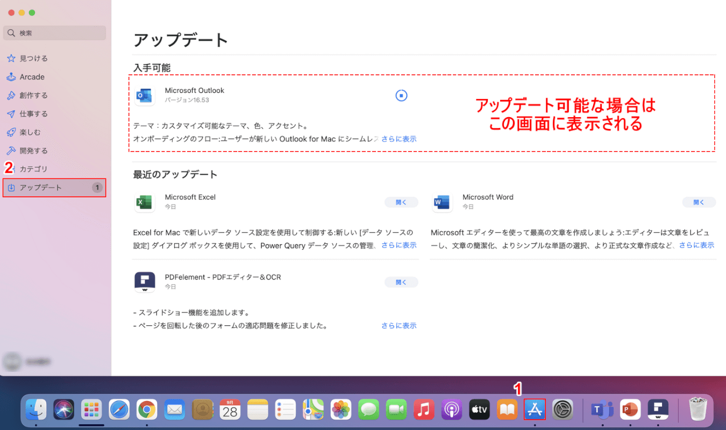The height and width of the screenshot is (430, 726).
Task: Click the App Store icon in Dock
Action: pyautogui.click(x=535, y=410)
